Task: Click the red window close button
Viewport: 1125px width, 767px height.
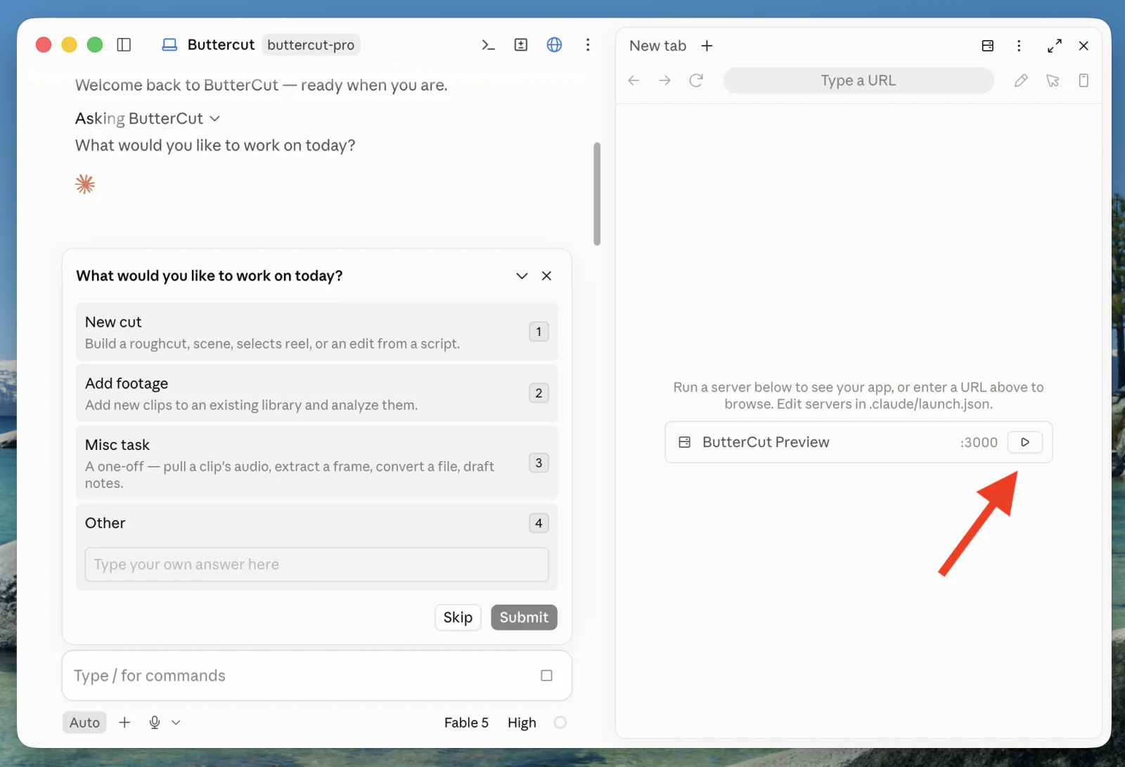Action: pos(44,45)
